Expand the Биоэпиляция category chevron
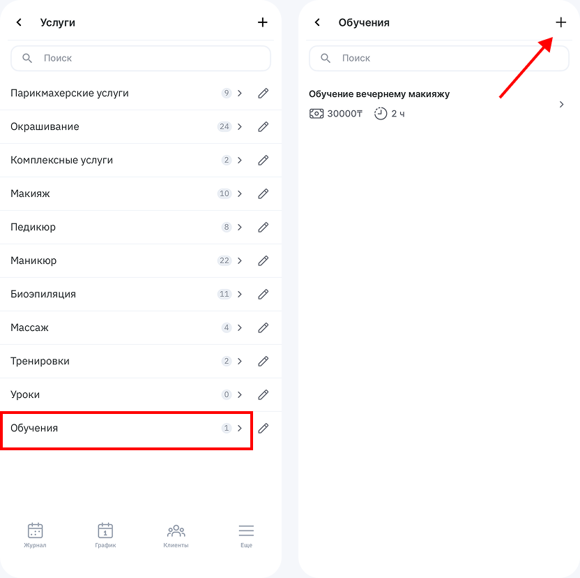580x578 pixels. pos(240,295)
